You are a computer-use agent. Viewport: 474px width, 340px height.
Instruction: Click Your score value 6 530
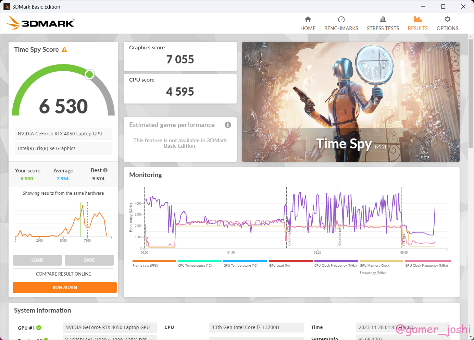click(x=27, y=179)
